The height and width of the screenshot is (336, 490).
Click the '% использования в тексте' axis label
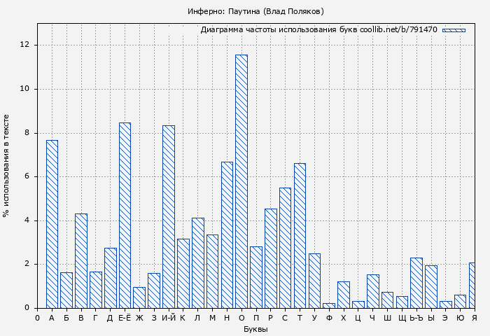coord(7,166)
